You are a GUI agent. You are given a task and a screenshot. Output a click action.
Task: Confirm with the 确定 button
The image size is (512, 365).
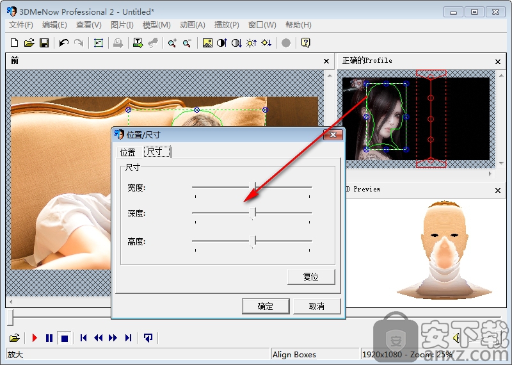point(266,306)
